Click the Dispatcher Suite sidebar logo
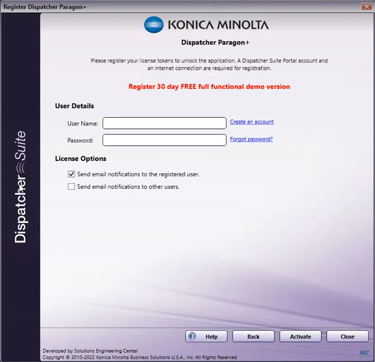Image resolution: width=375 pixels, height=362 pixels. click(x=21, y=187)
